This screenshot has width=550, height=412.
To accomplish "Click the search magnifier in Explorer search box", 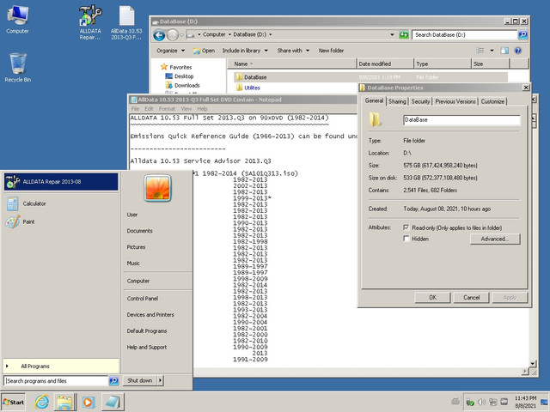I will pos(522,34).
